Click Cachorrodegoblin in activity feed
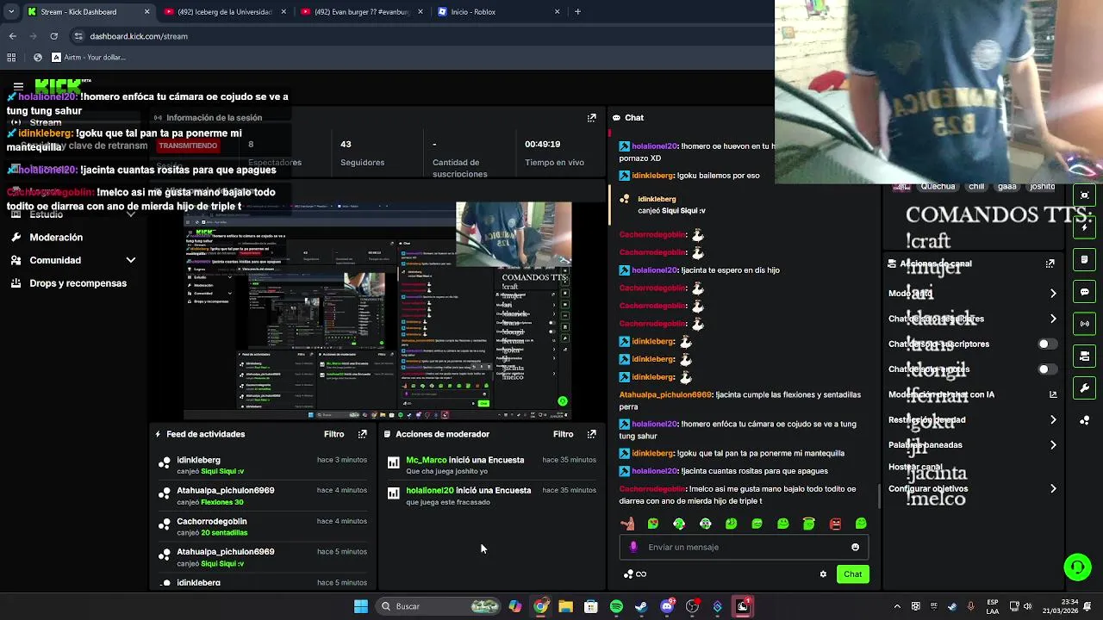1103x620 pixels. click(x=212, y=521)
